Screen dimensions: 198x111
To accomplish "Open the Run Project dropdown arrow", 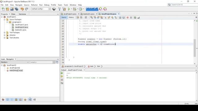I will [71, 9].
